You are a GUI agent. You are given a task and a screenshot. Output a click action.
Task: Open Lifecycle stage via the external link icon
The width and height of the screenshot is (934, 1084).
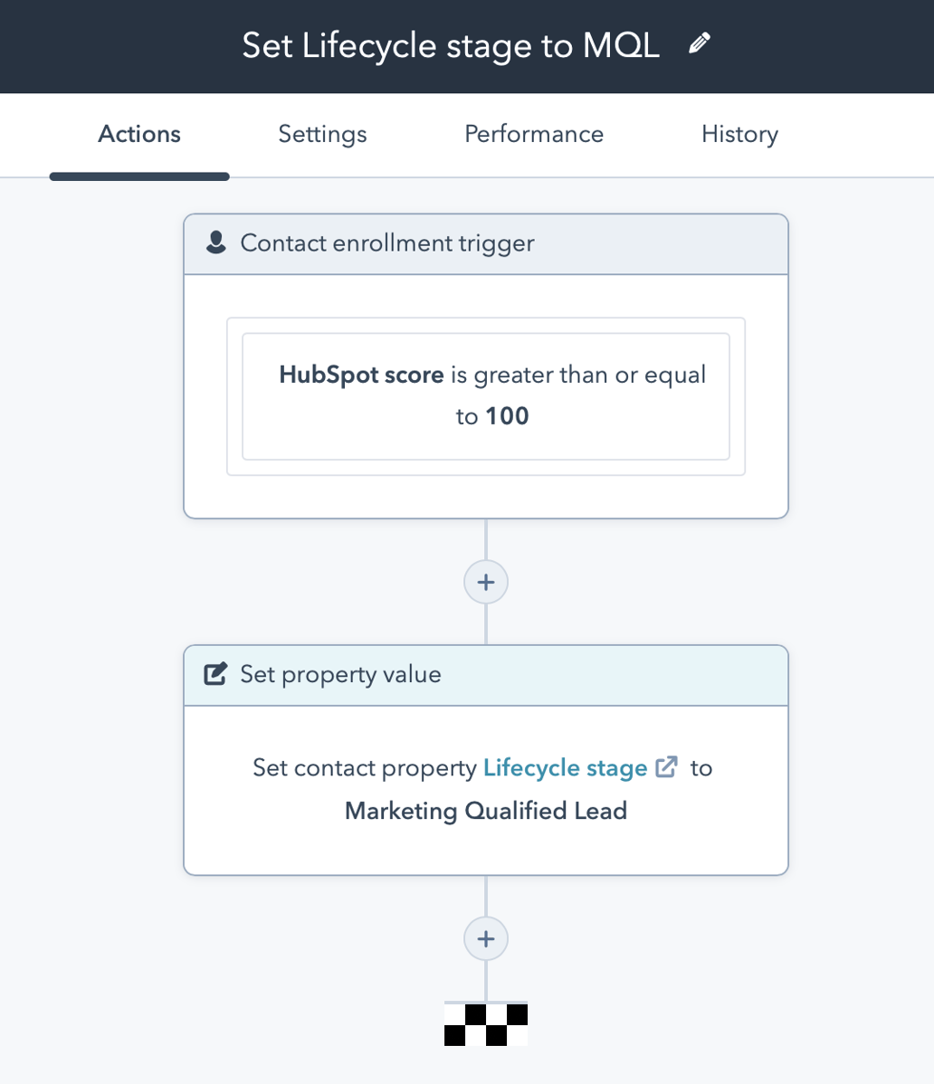(x=666, y=767)
